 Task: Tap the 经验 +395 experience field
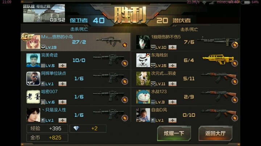(x=47, y=128)
